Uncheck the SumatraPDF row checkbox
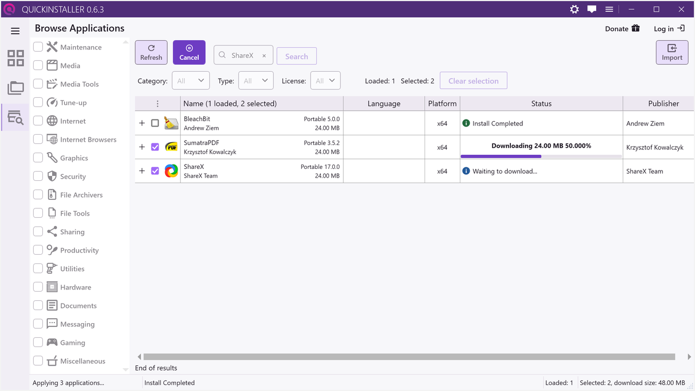This screenshot has height=391, width=695. coord(155,147)
